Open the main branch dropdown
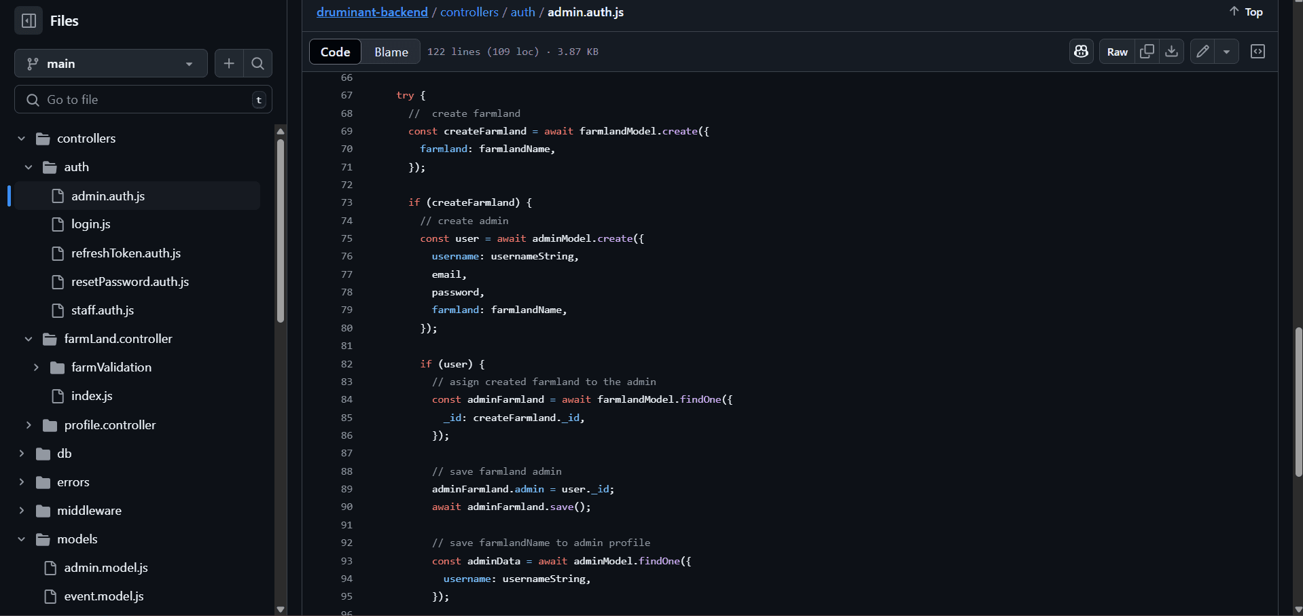The height and width of the screenshot is (616, 1303). click(111, 63)
